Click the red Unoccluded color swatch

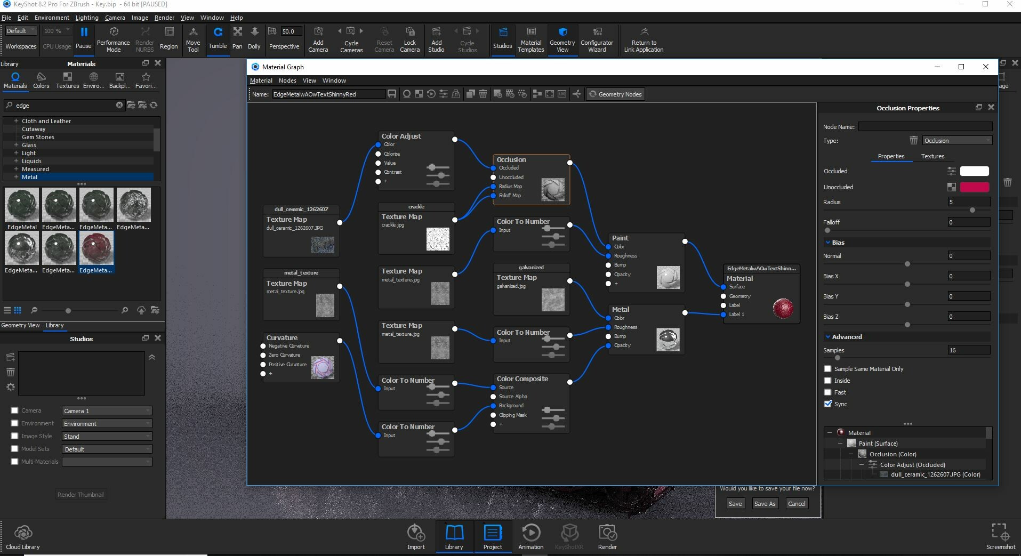click(x=974, y=187)
